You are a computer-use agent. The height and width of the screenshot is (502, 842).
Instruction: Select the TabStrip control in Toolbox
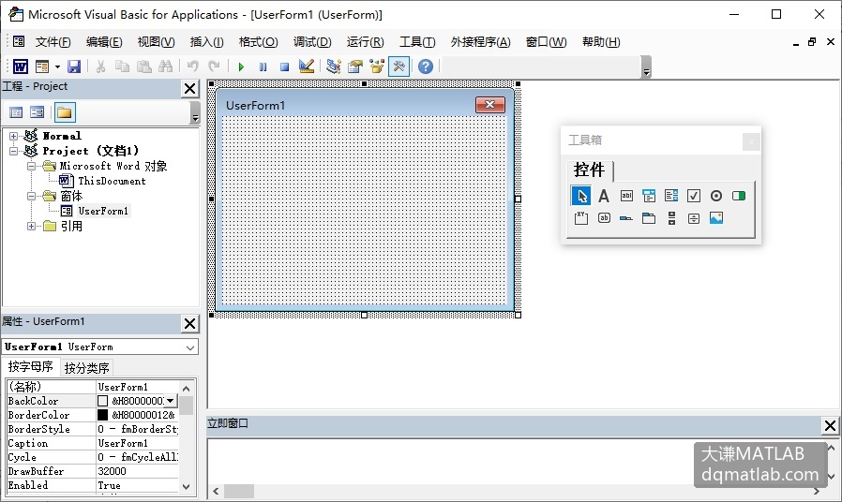click(626, 218)
